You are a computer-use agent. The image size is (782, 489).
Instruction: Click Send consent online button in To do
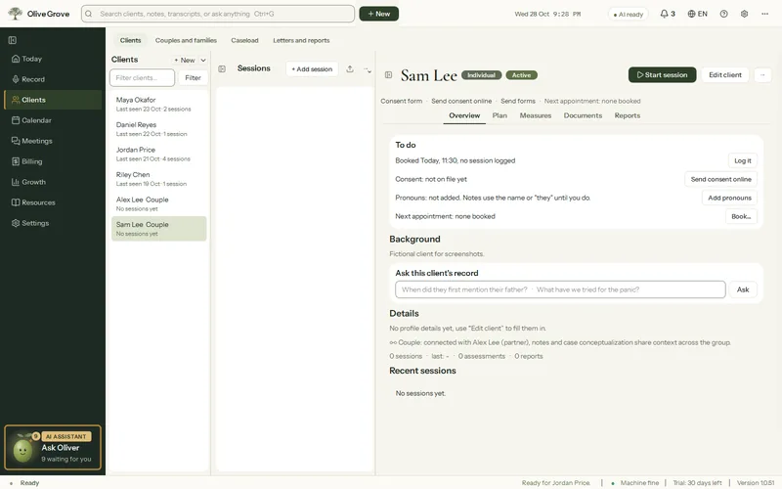click(720, 179)
